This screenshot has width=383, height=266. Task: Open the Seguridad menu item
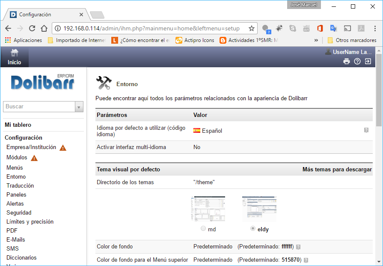click(x=19, y=212)
